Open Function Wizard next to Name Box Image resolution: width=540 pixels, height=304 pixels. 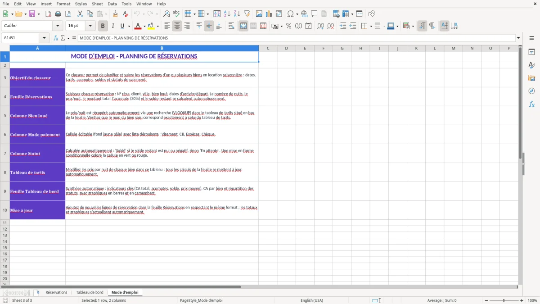56,38
